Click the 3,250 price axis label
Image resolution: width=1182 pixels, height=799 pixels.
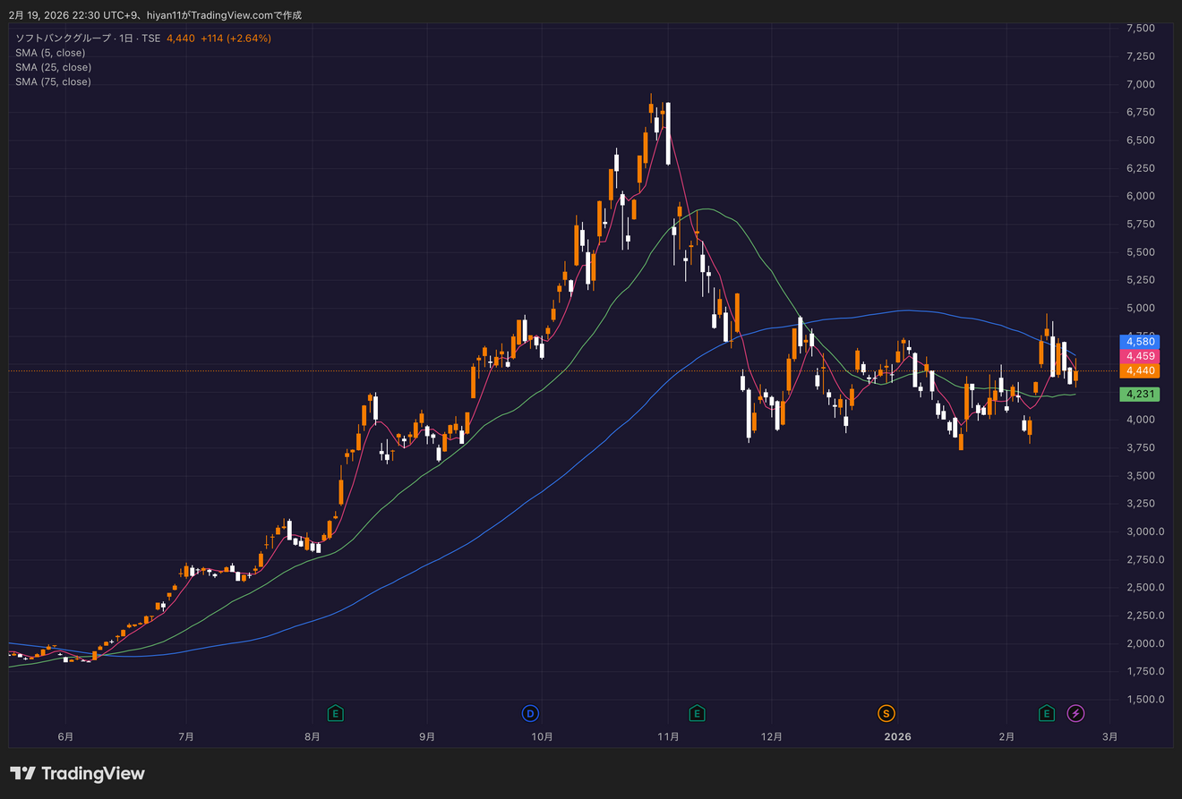1140,504
